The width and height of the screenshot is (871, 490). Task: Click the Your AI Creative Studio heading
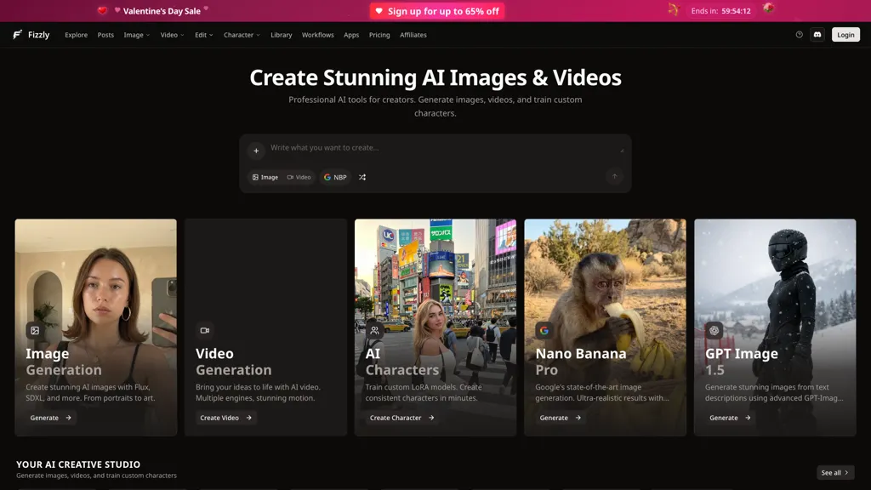78,464
